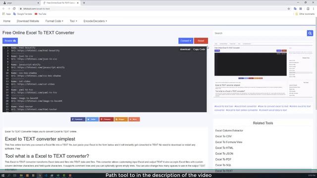Click the vertical page scrollbar

316,64
